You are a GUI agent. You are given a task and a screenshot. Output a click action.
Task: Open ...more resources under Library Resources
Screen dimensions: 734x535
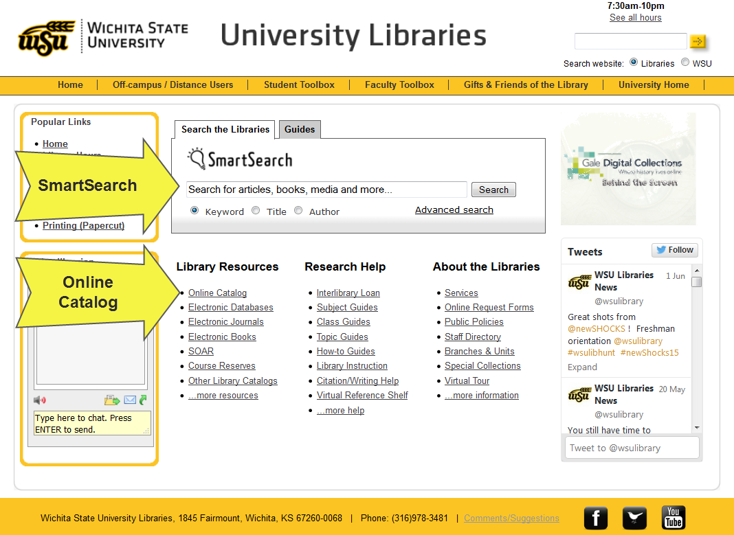coord(223,395)
